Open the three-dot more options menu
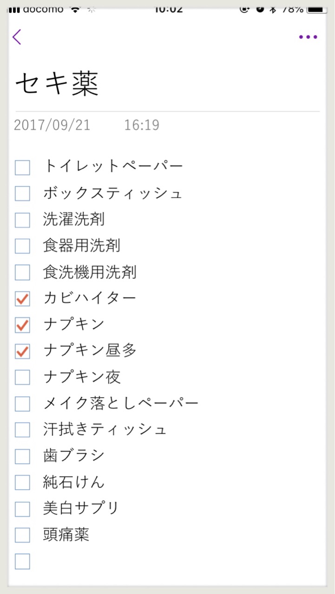 [x=308, y=37]
